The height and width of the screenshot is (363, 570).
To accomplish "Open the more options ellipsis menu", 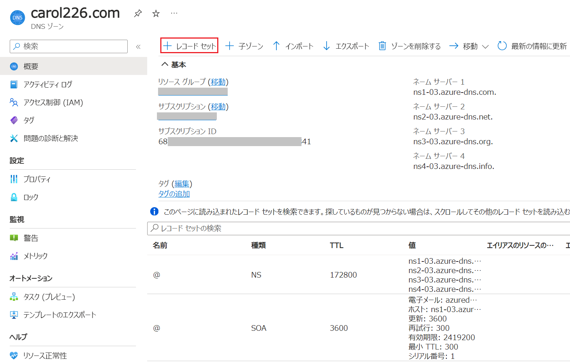I will tap(174, 13).
